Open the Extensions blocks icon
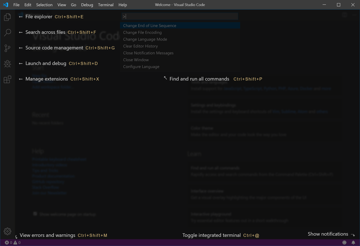This screenshot has width=360, height=246. [7, 79]
